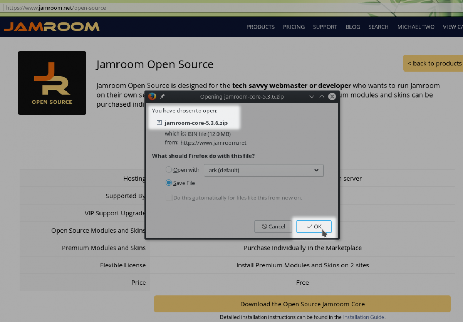
Task: Check 'Do this automatically for files like this'
Action: click(x=169, y=198)
